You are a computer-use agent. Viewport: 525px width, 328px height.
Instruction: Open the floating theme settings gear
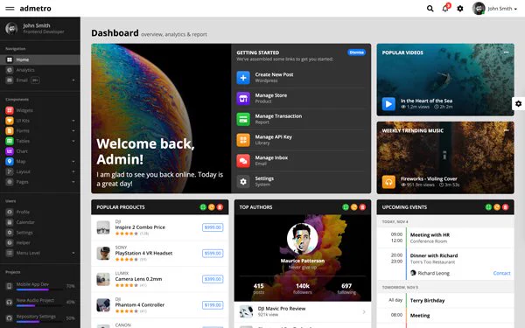click(518, 104)
